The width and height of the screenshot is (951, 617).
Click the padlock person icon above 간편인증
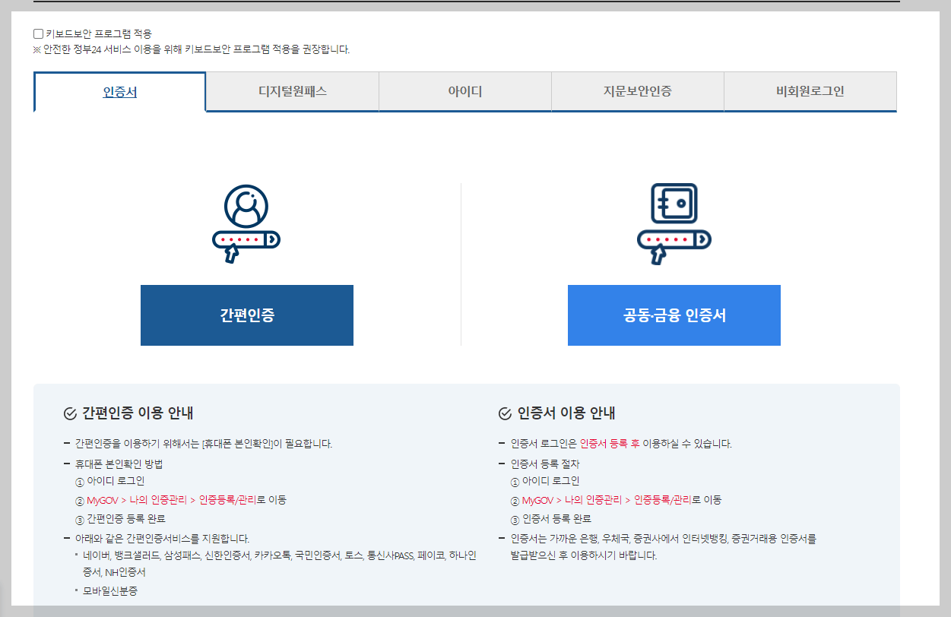(x=246, y=221)
